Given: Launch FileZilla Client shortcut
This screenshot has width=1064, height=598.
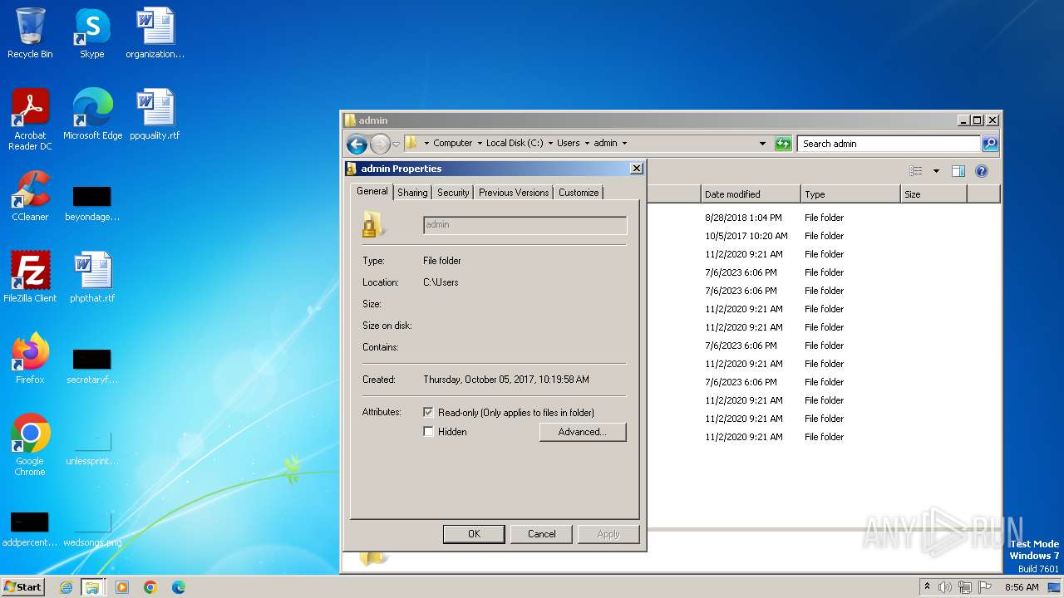Looking at the screenshot, I should coord(30,277).
